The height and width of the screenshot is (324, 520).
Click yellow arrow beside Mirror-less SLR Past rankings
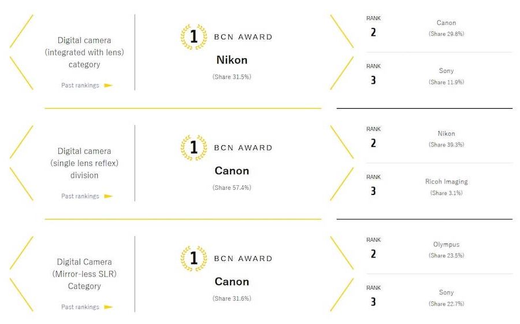click(x=108, y=307)
